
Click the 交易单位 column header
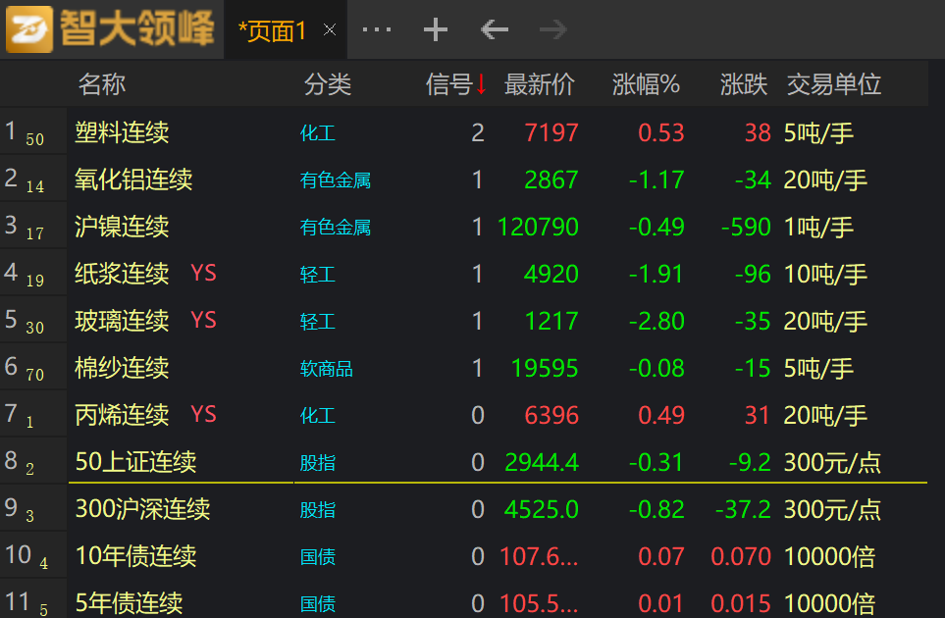point(833,84)
